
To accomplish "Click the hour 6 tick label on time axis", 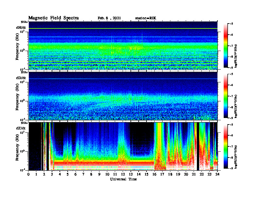I will coord(76,174).
